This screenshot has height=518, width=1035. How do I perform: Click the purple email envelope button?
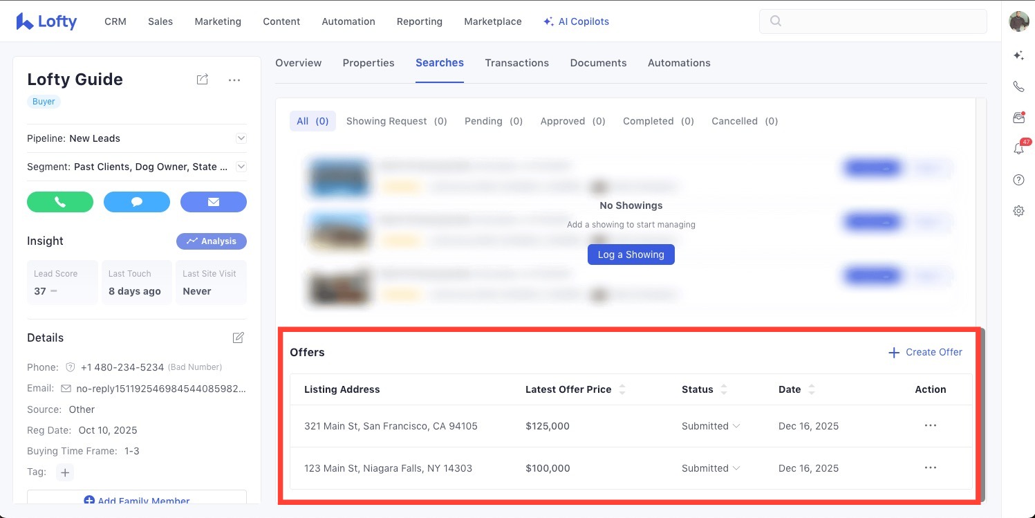(213, 202)
